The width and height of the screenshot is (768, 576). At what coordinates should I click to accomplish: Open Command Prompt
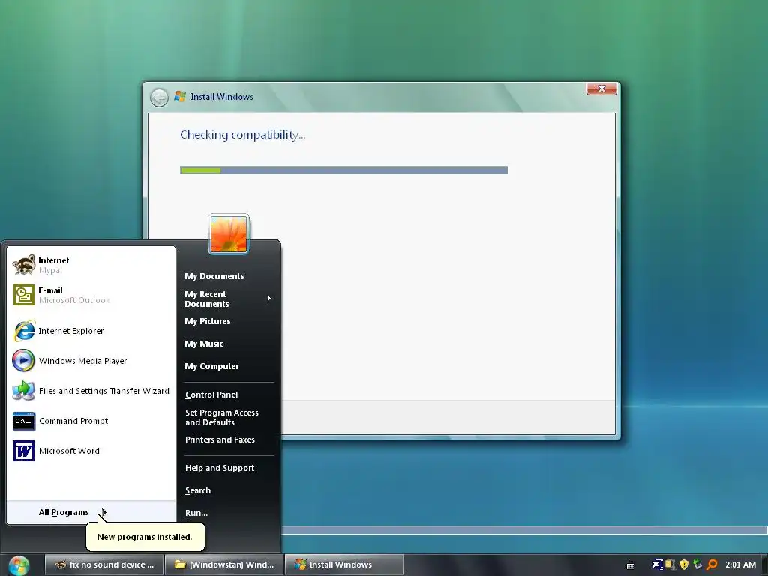coord(91,421)
